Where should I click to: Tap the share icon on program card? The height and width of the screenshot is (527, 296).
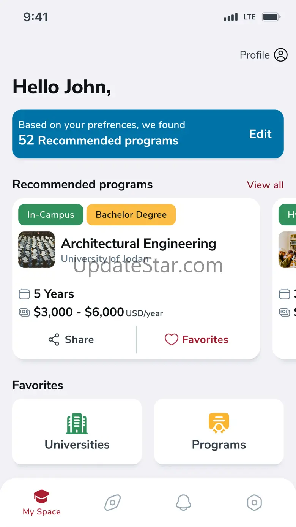point(54,340)
